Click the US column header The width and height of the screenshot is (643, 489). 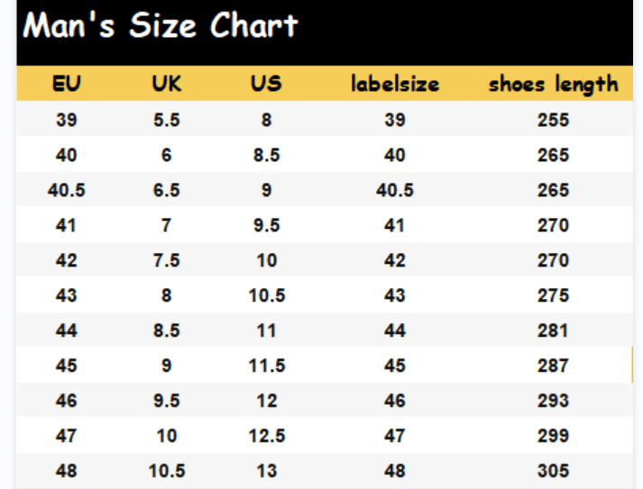point(266,85)
